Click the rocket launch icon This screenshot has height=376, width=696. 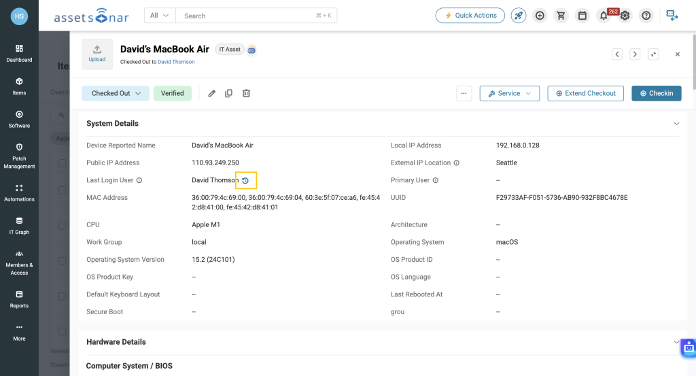(x=519, y=16)
